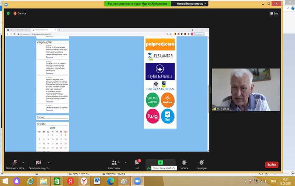Click the Вид view layout button
Viewport: 295px width, 186px height.
click(274, 13)
